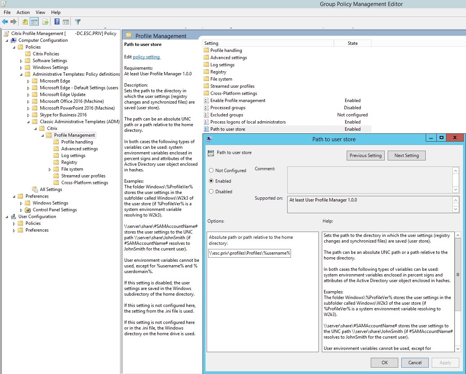The image size is (466, 374).
Task: Click Cancel in Path to user store dialog
Action: 415,363
